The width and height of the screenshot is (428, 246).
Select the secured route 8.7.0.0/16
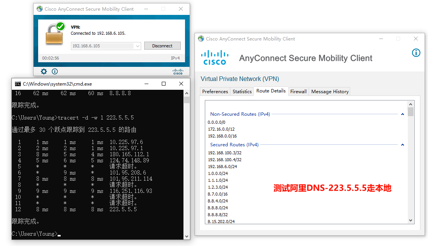point(217,194)
